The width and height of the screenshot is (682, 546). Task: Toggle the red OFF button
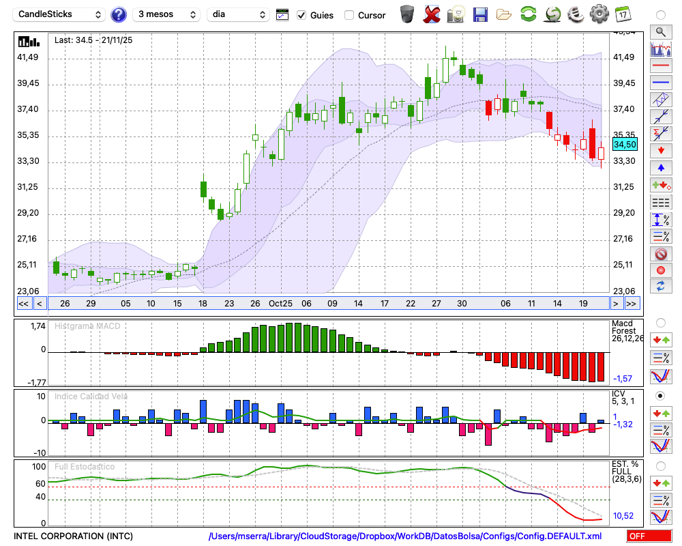coord(649,536)
